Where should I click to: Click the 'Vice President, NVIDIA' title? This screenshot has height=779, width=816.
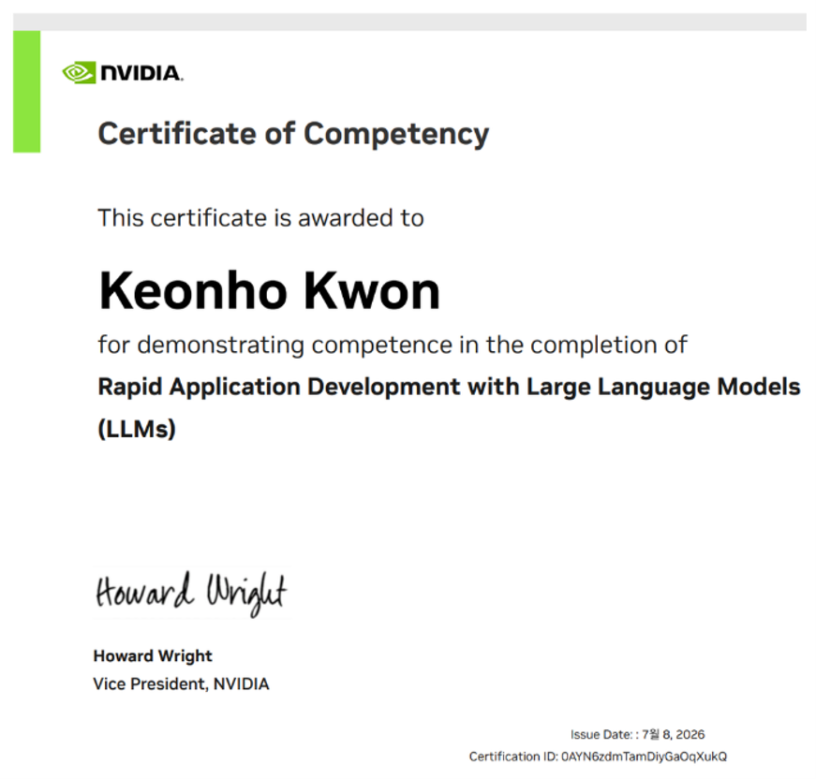click(x=181, y=683)
